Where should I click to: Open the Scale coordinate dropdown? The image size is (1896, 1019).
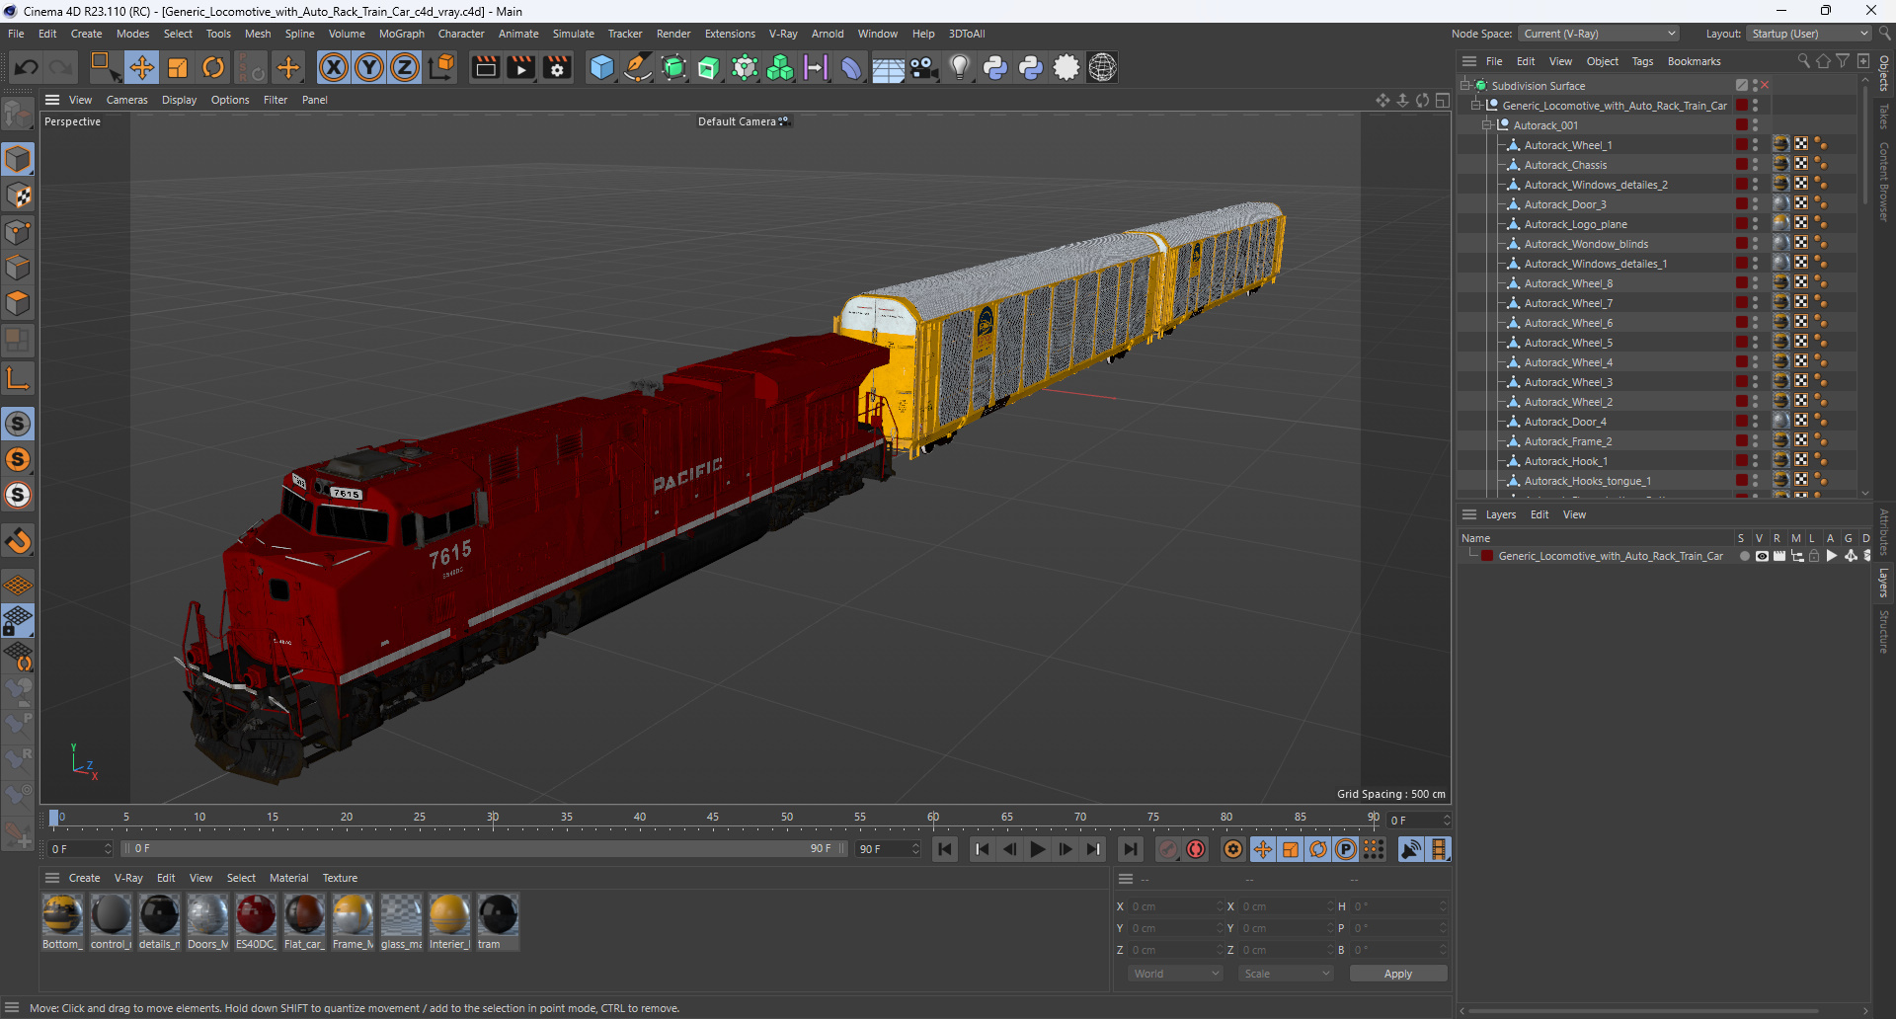click(1286, 974)
